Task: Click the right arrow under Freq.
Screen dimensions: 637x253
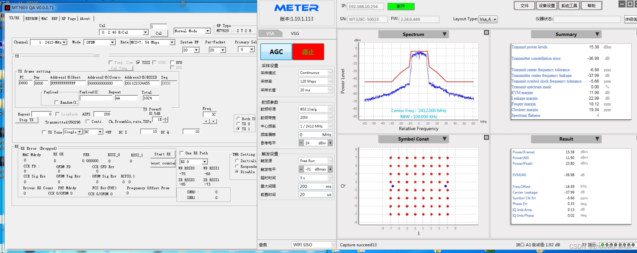Action: (x=213, y=121)
